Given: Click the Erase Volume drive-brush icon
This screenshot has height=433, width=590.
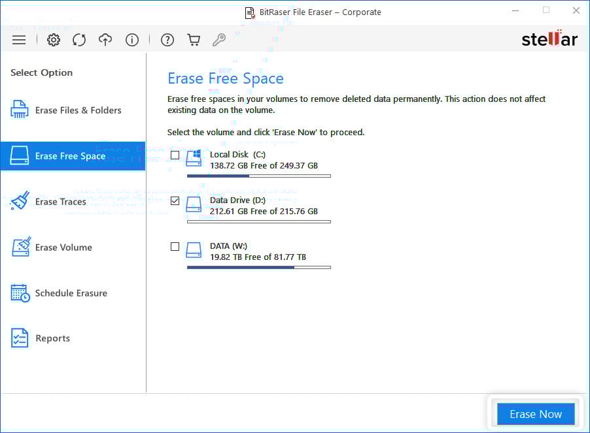Looking at the screenshot, I should click(21, 247).
